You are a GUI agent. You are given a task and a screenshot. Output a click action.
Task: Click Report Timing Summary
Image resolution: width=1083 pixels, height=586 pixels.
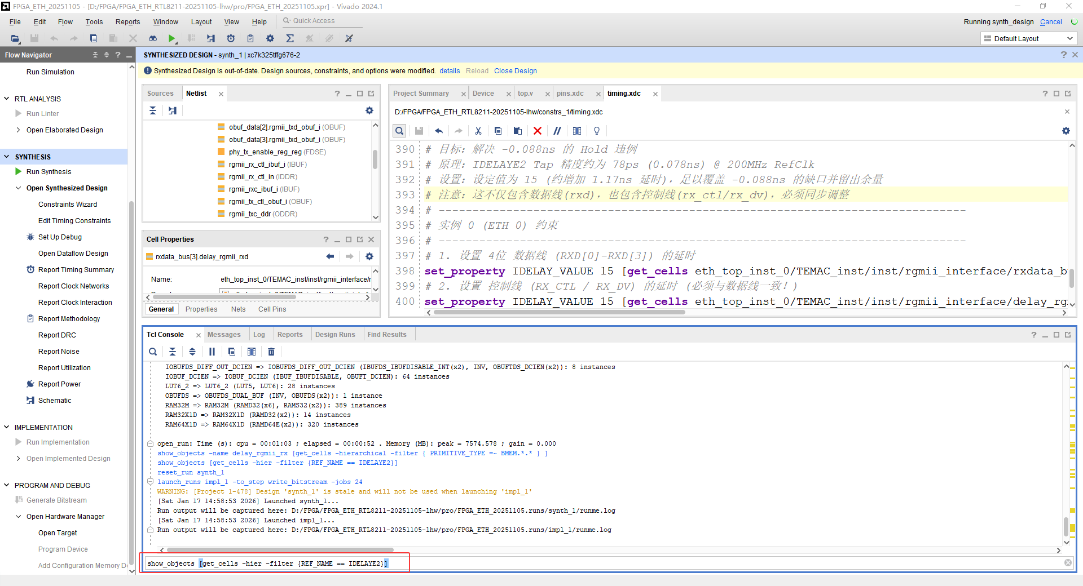tap(76, 270)
